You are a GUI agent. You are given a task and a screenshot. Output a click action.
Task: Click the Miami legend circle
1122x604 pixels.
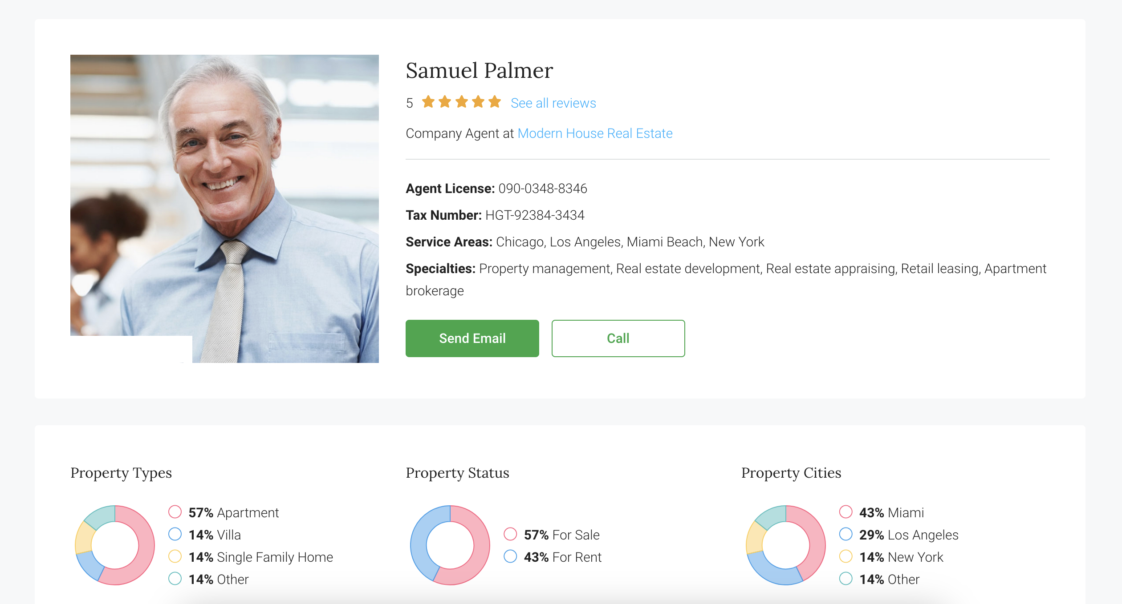846,512
